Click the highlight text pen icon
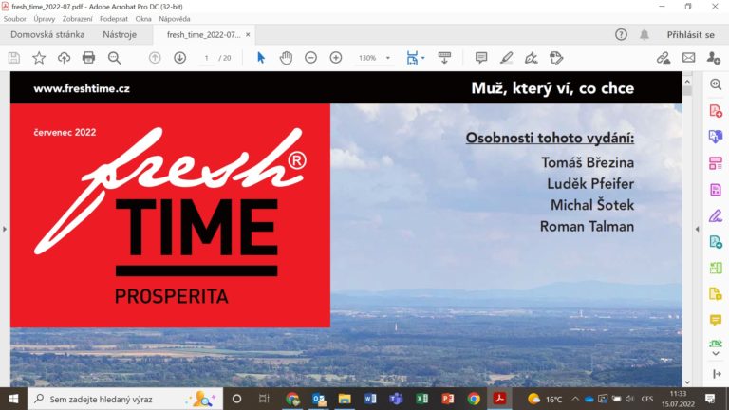 click(x=506, y=58)
